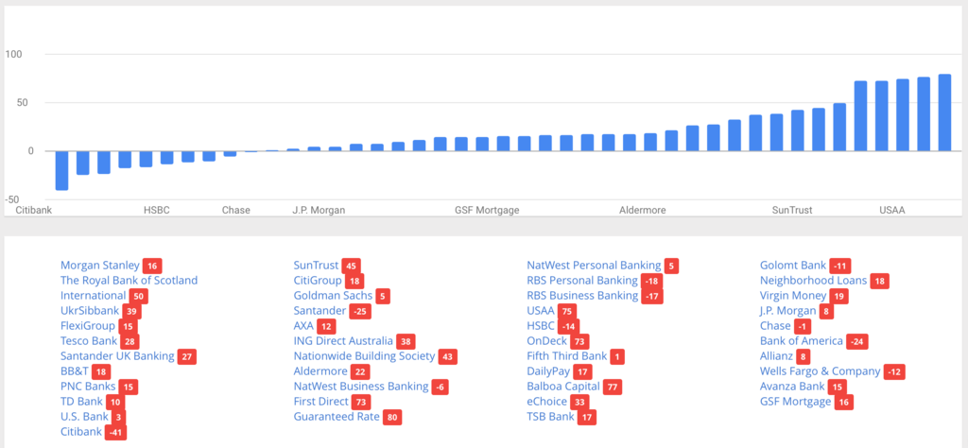
Task: Click the GSF Mortgage chart axis label
Action: pyautogui.click(x=487, y=210)
